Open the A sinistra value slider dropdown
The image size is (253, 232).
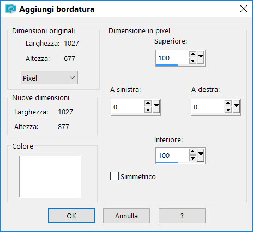[x=156, y=106]
